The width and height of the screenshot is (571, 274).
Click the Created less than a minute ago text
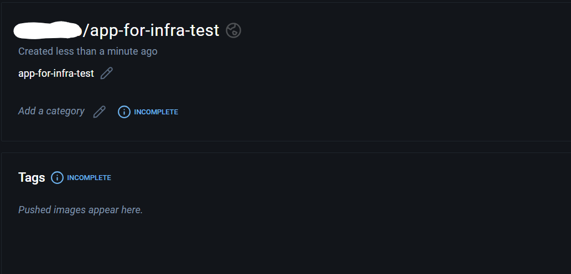(87, 51)
